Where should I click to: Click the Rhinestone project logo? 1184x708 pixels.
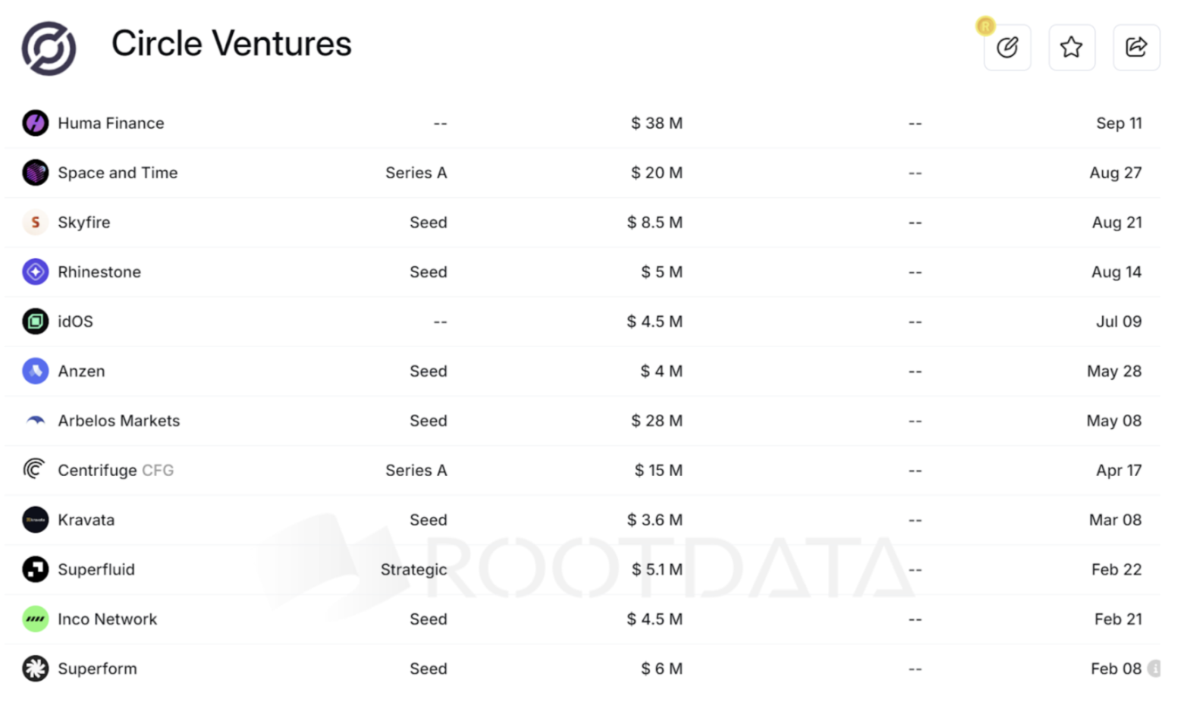click(36, 272)
